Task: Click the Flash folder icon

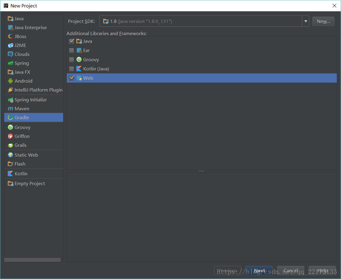Action: click(x=11, y=164)
